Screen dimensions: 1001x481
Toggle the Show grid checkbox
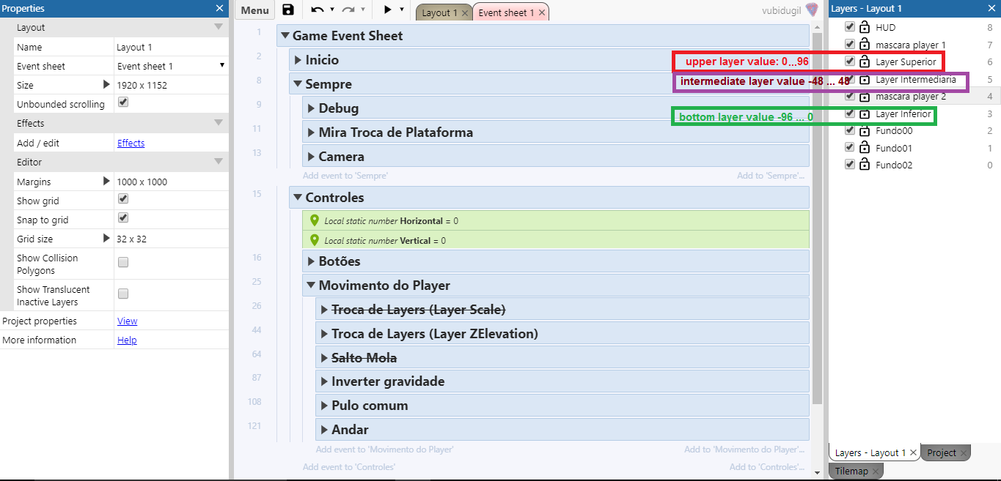tap(123, 199)
